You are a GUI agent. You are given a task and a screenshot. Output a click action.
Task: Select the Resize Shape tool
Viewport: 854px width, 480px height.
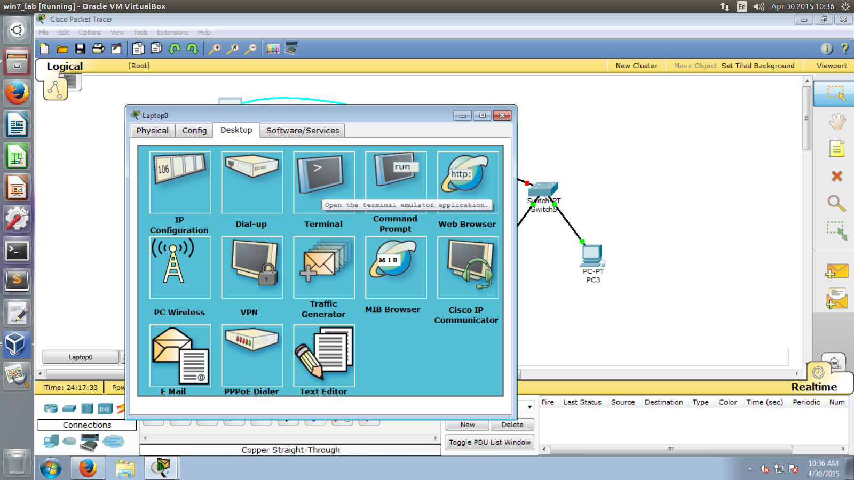pyautogui.click(x=837, y=231)
